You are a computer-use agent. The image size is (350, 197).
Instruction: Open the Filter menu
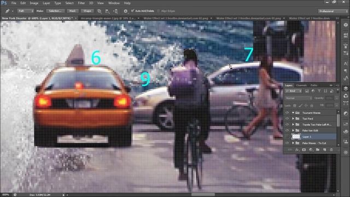81,3
